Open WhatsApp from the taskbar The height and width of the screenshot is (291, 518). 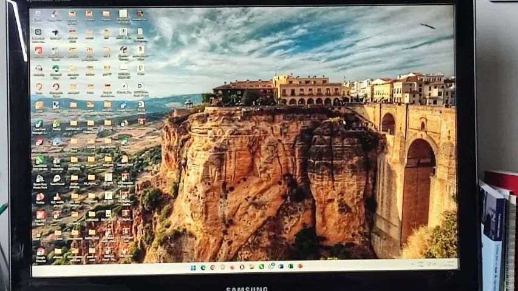pyautogui.click(x=271, y=266)
